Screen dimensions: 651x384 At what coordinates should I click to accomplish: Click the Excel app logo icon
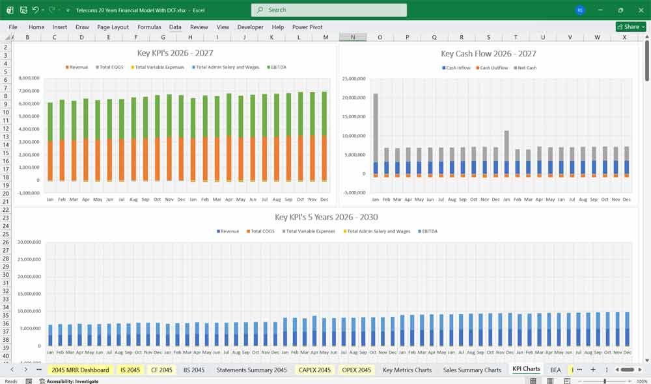(10, 10)
